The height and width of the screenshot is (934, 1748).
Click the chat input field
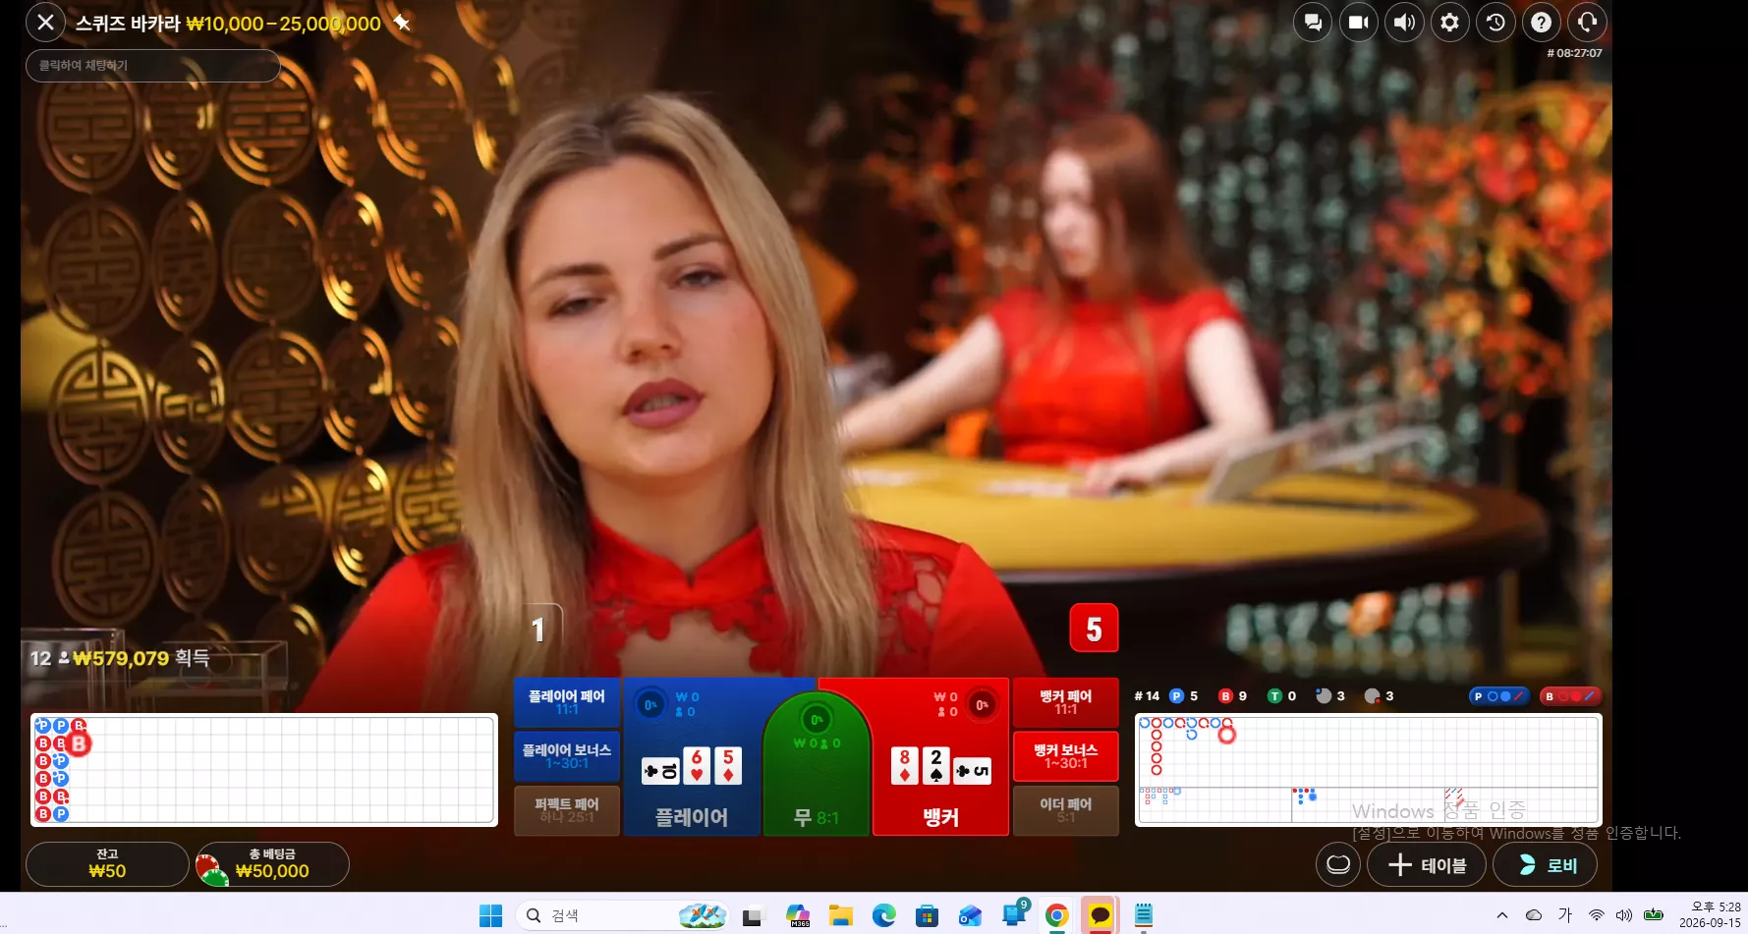coord(153,65)
